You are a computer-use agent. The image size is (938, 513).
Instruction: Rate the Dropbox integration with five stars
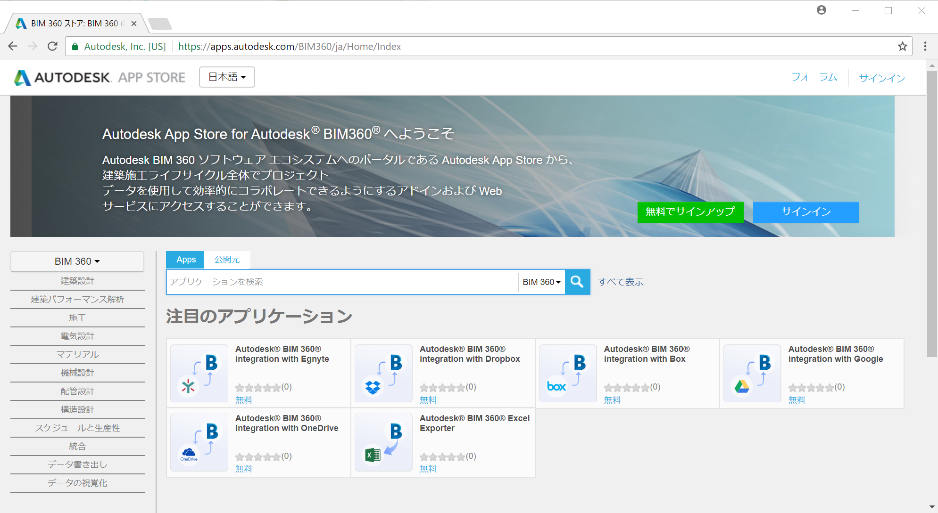coord(461,387)
